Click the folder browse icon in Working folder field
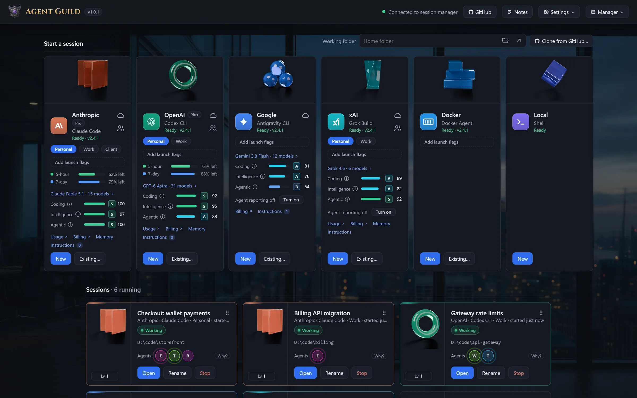Image resolution: width=637 pixels, height=398 pixels. 505,41
